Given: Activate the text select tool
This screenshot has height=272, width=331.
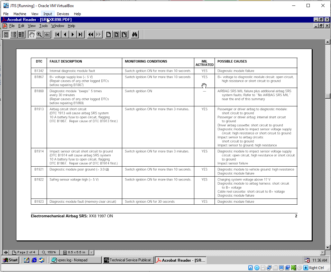Looking at the screenshot, I should tap(47, 34).
